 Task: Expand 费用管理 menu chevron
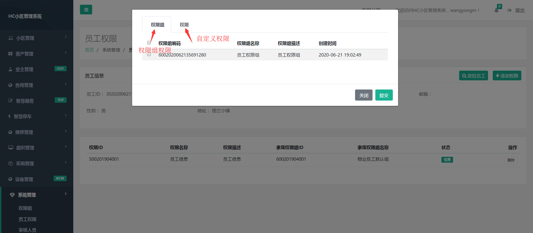66,84
